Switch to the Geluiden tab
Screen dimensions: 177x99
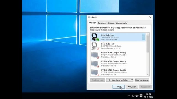tap(111, 23)
